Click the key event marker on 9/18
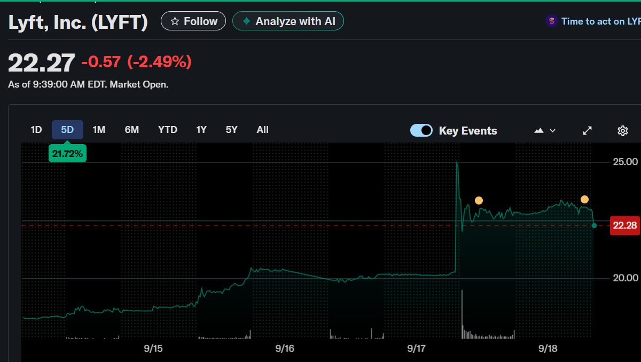Screen dimensions: 641x362 [x=584, y=200]
